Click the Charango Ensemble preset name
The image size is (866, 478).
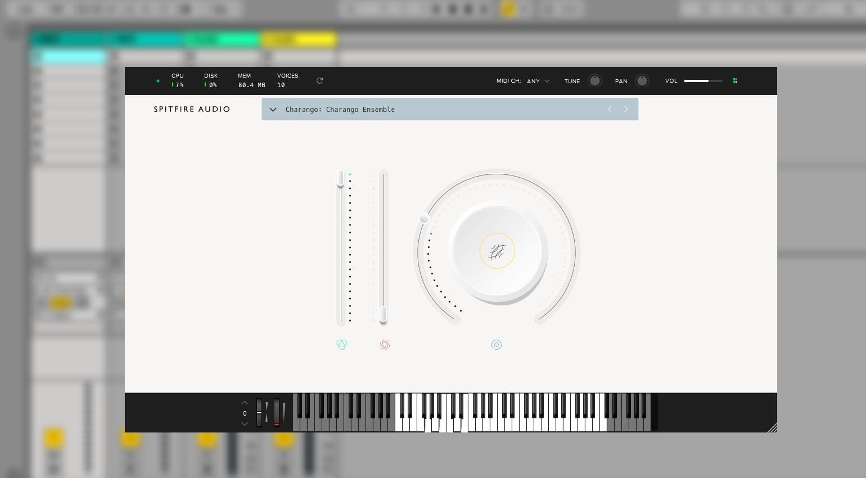click(340, 110)
